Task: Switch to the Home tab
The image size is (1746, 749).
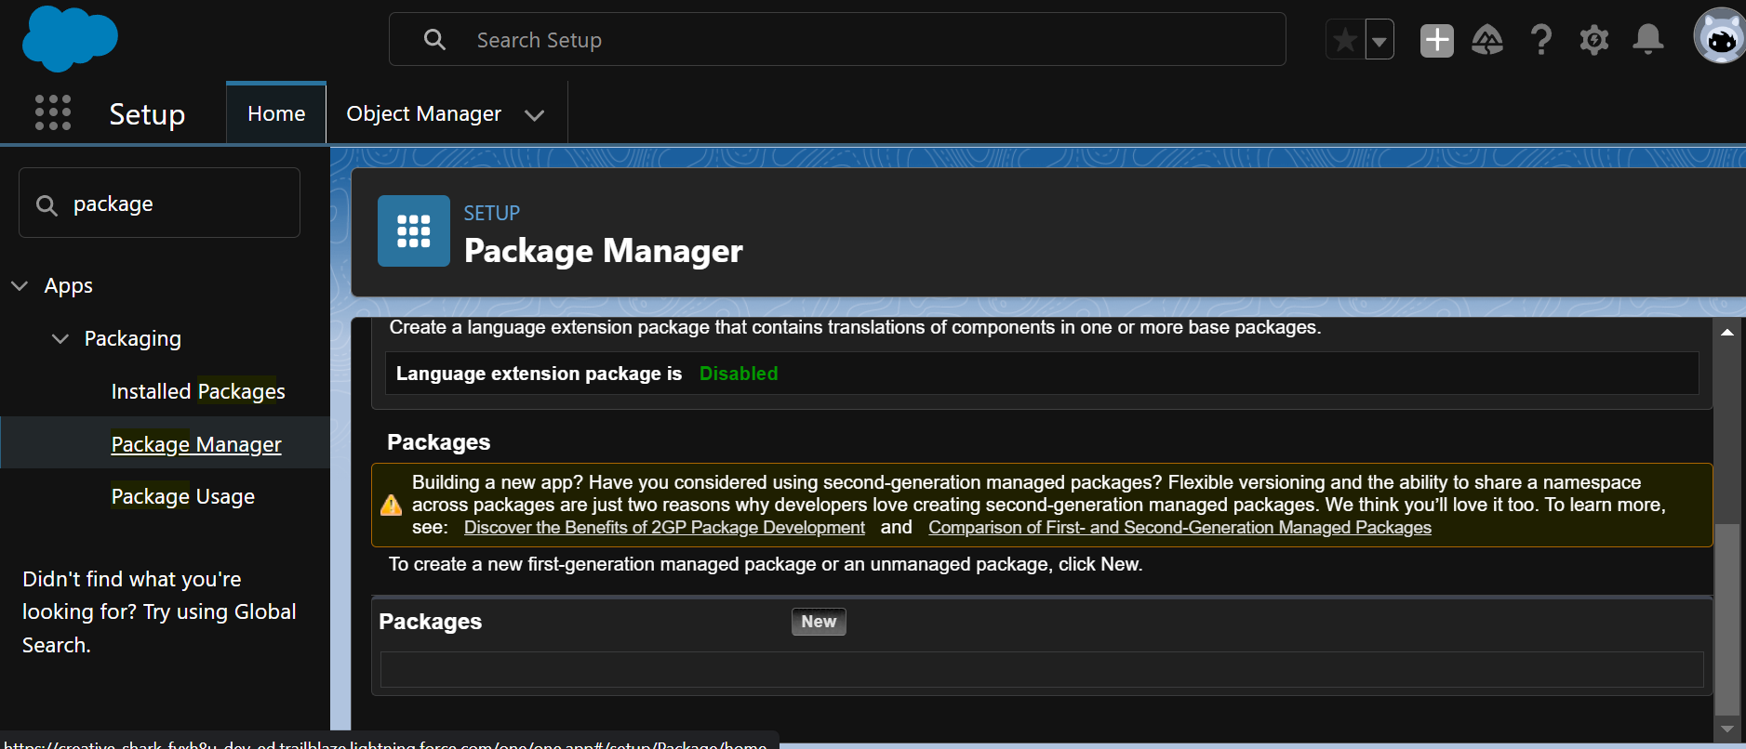Action: coord(276,113)
